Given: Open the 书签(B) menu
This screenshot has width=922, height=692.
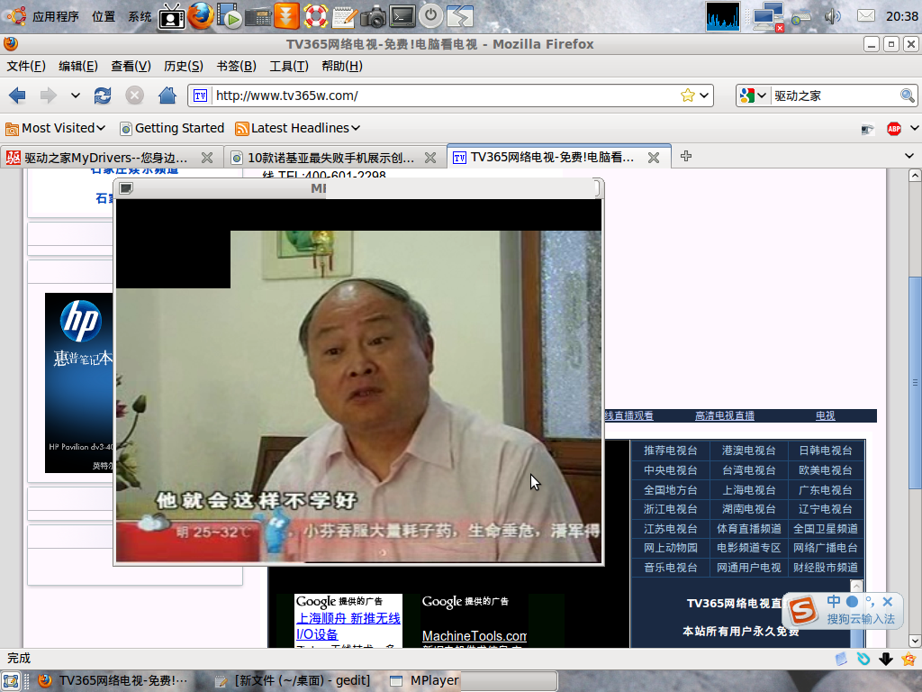Looking at the screenshot, I should [237, 66].
